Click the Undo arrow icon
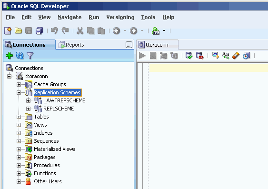 coord(54,31)
